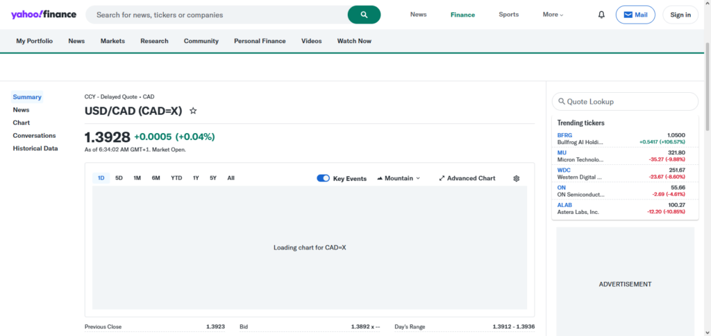Image resolution: width=711 pixels, height=336 pixels.
Task: Select the YTD chart range
Action: [176, 178]
